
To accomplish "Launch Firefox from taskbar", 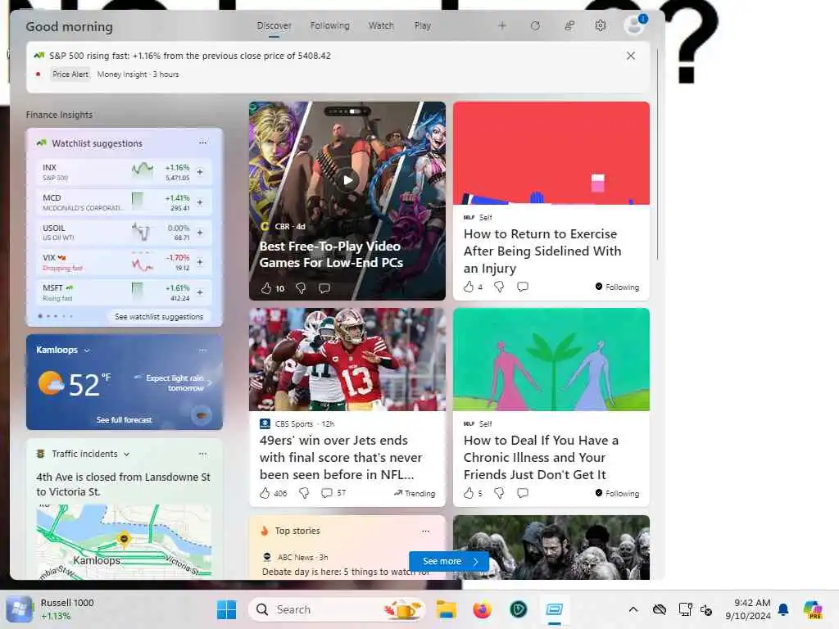I will click(x=482, y=609).
